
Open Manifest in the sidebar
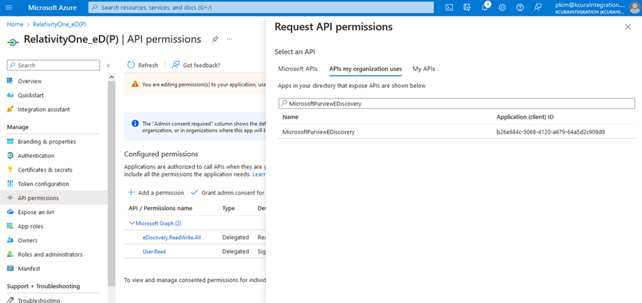[28, 268]
